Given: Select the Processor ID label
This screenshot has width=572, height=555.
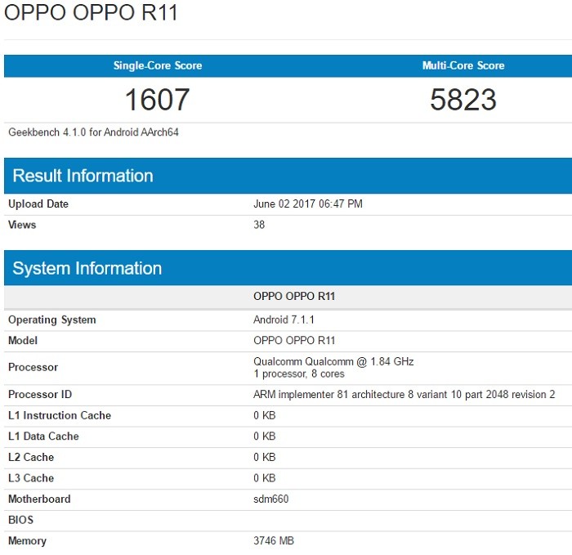Looking at the screenshot, I should pos(40,395).
